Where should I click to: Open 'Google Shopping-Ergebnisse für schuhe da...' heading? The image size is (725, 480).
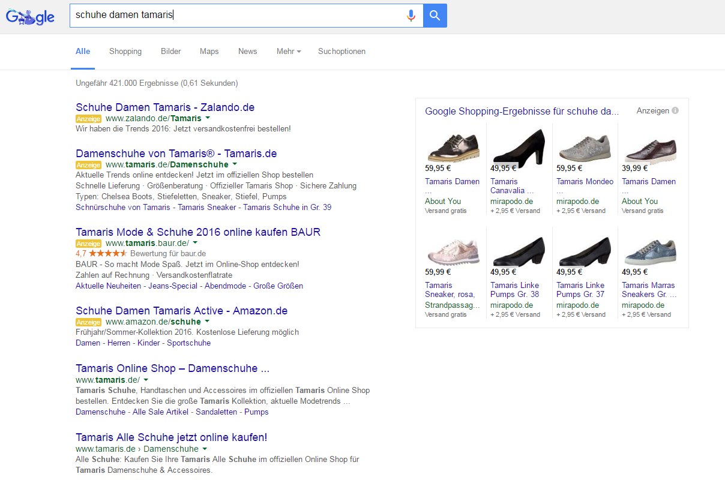(522, 111)
